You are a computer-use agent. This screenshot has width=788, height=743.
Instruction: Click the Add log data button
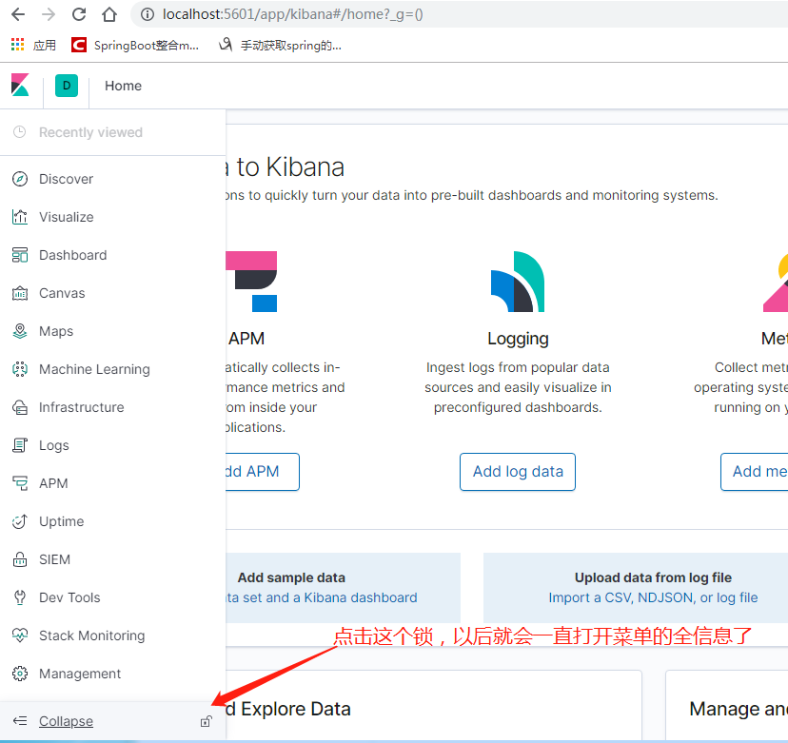pyautogui.click(x=518, y=472)
